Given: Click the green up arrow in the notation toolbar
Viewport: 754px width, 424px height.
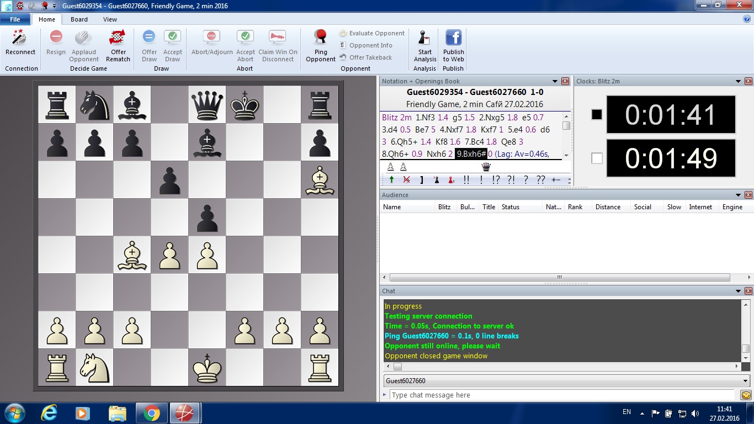Looking at the screenshot, I should click(x=391, y=179).
